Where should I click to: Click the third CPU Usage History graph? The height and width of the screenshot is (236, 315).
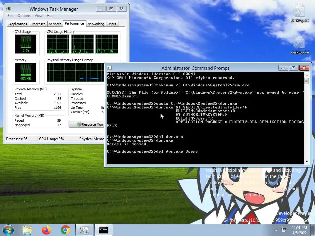[107, 44]
